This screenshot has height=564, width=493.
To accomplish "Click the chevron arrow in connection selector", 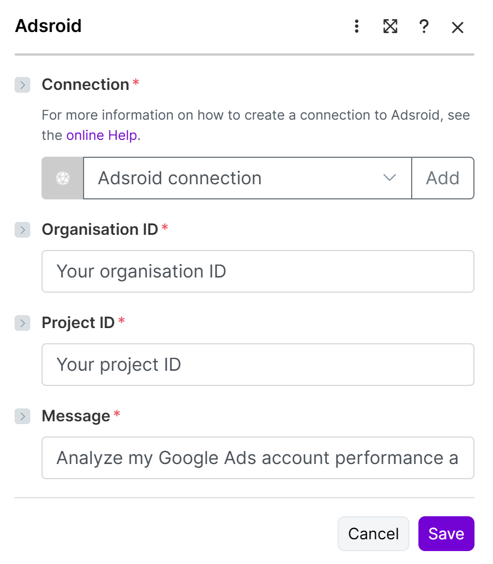I will [x=389, y=178].
